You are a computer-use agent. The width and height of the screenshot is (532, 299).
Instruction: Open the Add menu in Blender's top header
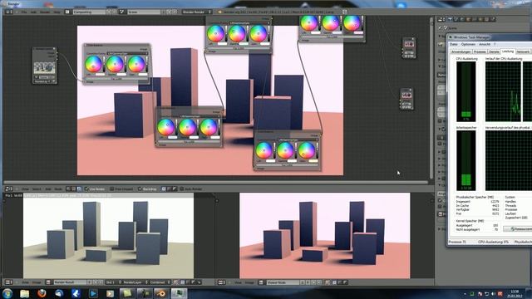pyautogui.click(x=33, y=12)
